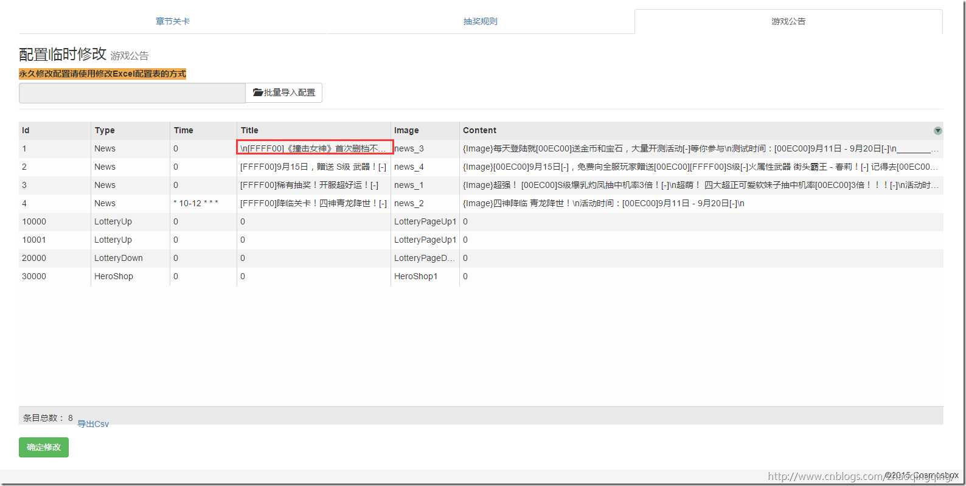
Task: Click the Title column header
Action: tap(314, 130)
